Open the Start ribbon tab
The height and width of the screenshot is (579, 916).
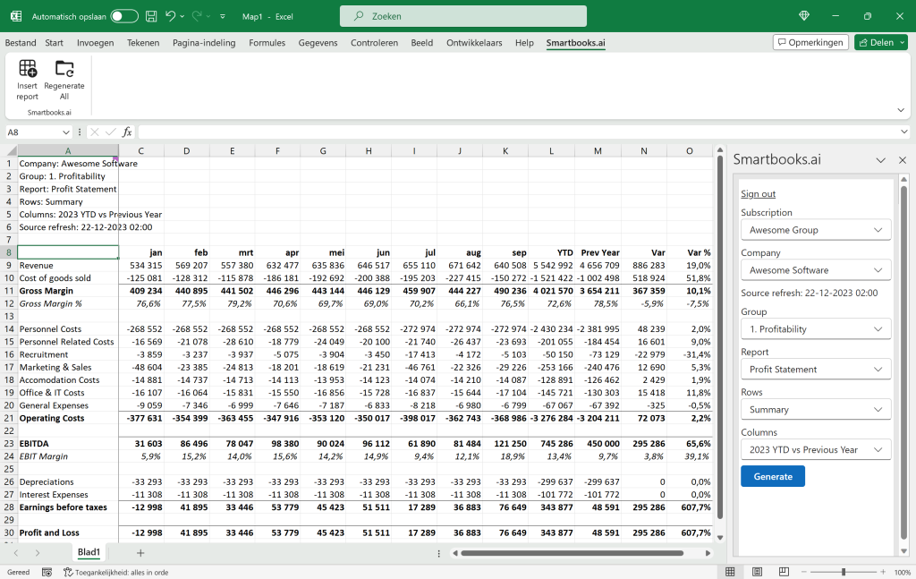[x=54, y=43]
